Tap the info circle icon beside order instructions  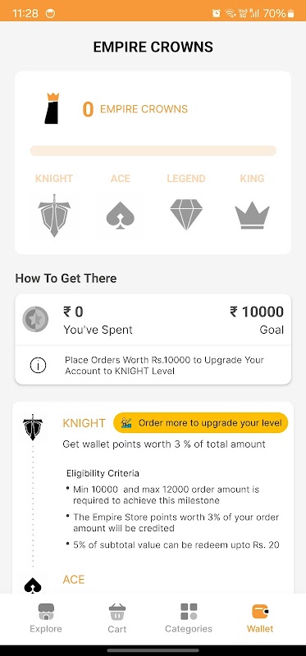coord(38,366)
